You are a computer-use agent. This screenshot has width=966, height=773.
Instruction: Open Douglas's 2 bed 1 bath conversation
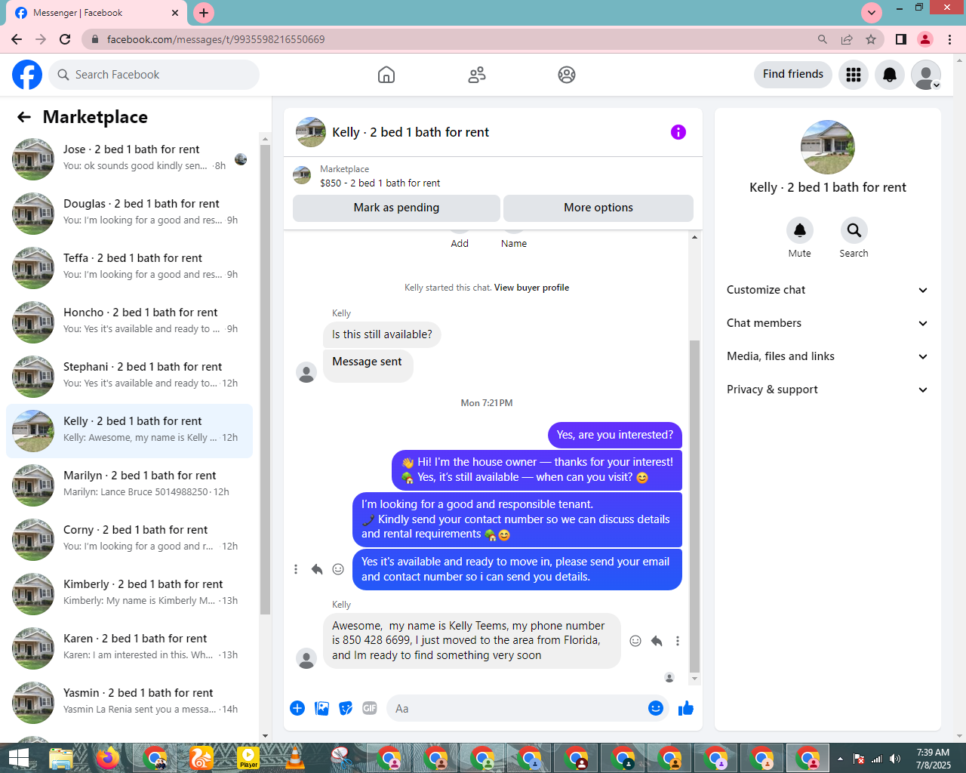coord(130,214)
